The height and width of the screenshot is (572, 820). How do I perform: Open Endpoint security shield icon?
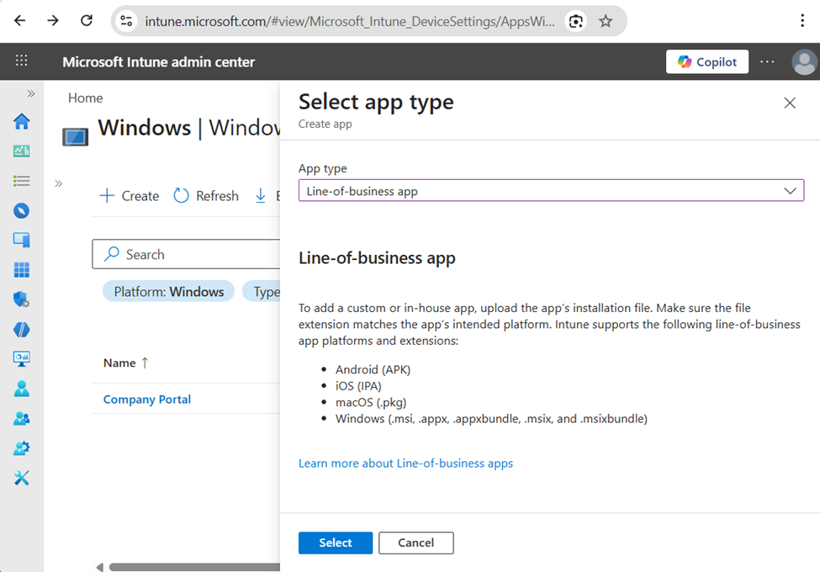pos(23,299)
